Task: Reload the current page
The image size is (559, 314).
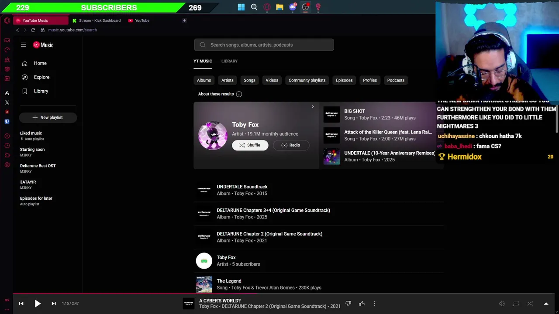Action: pos(33,30)
